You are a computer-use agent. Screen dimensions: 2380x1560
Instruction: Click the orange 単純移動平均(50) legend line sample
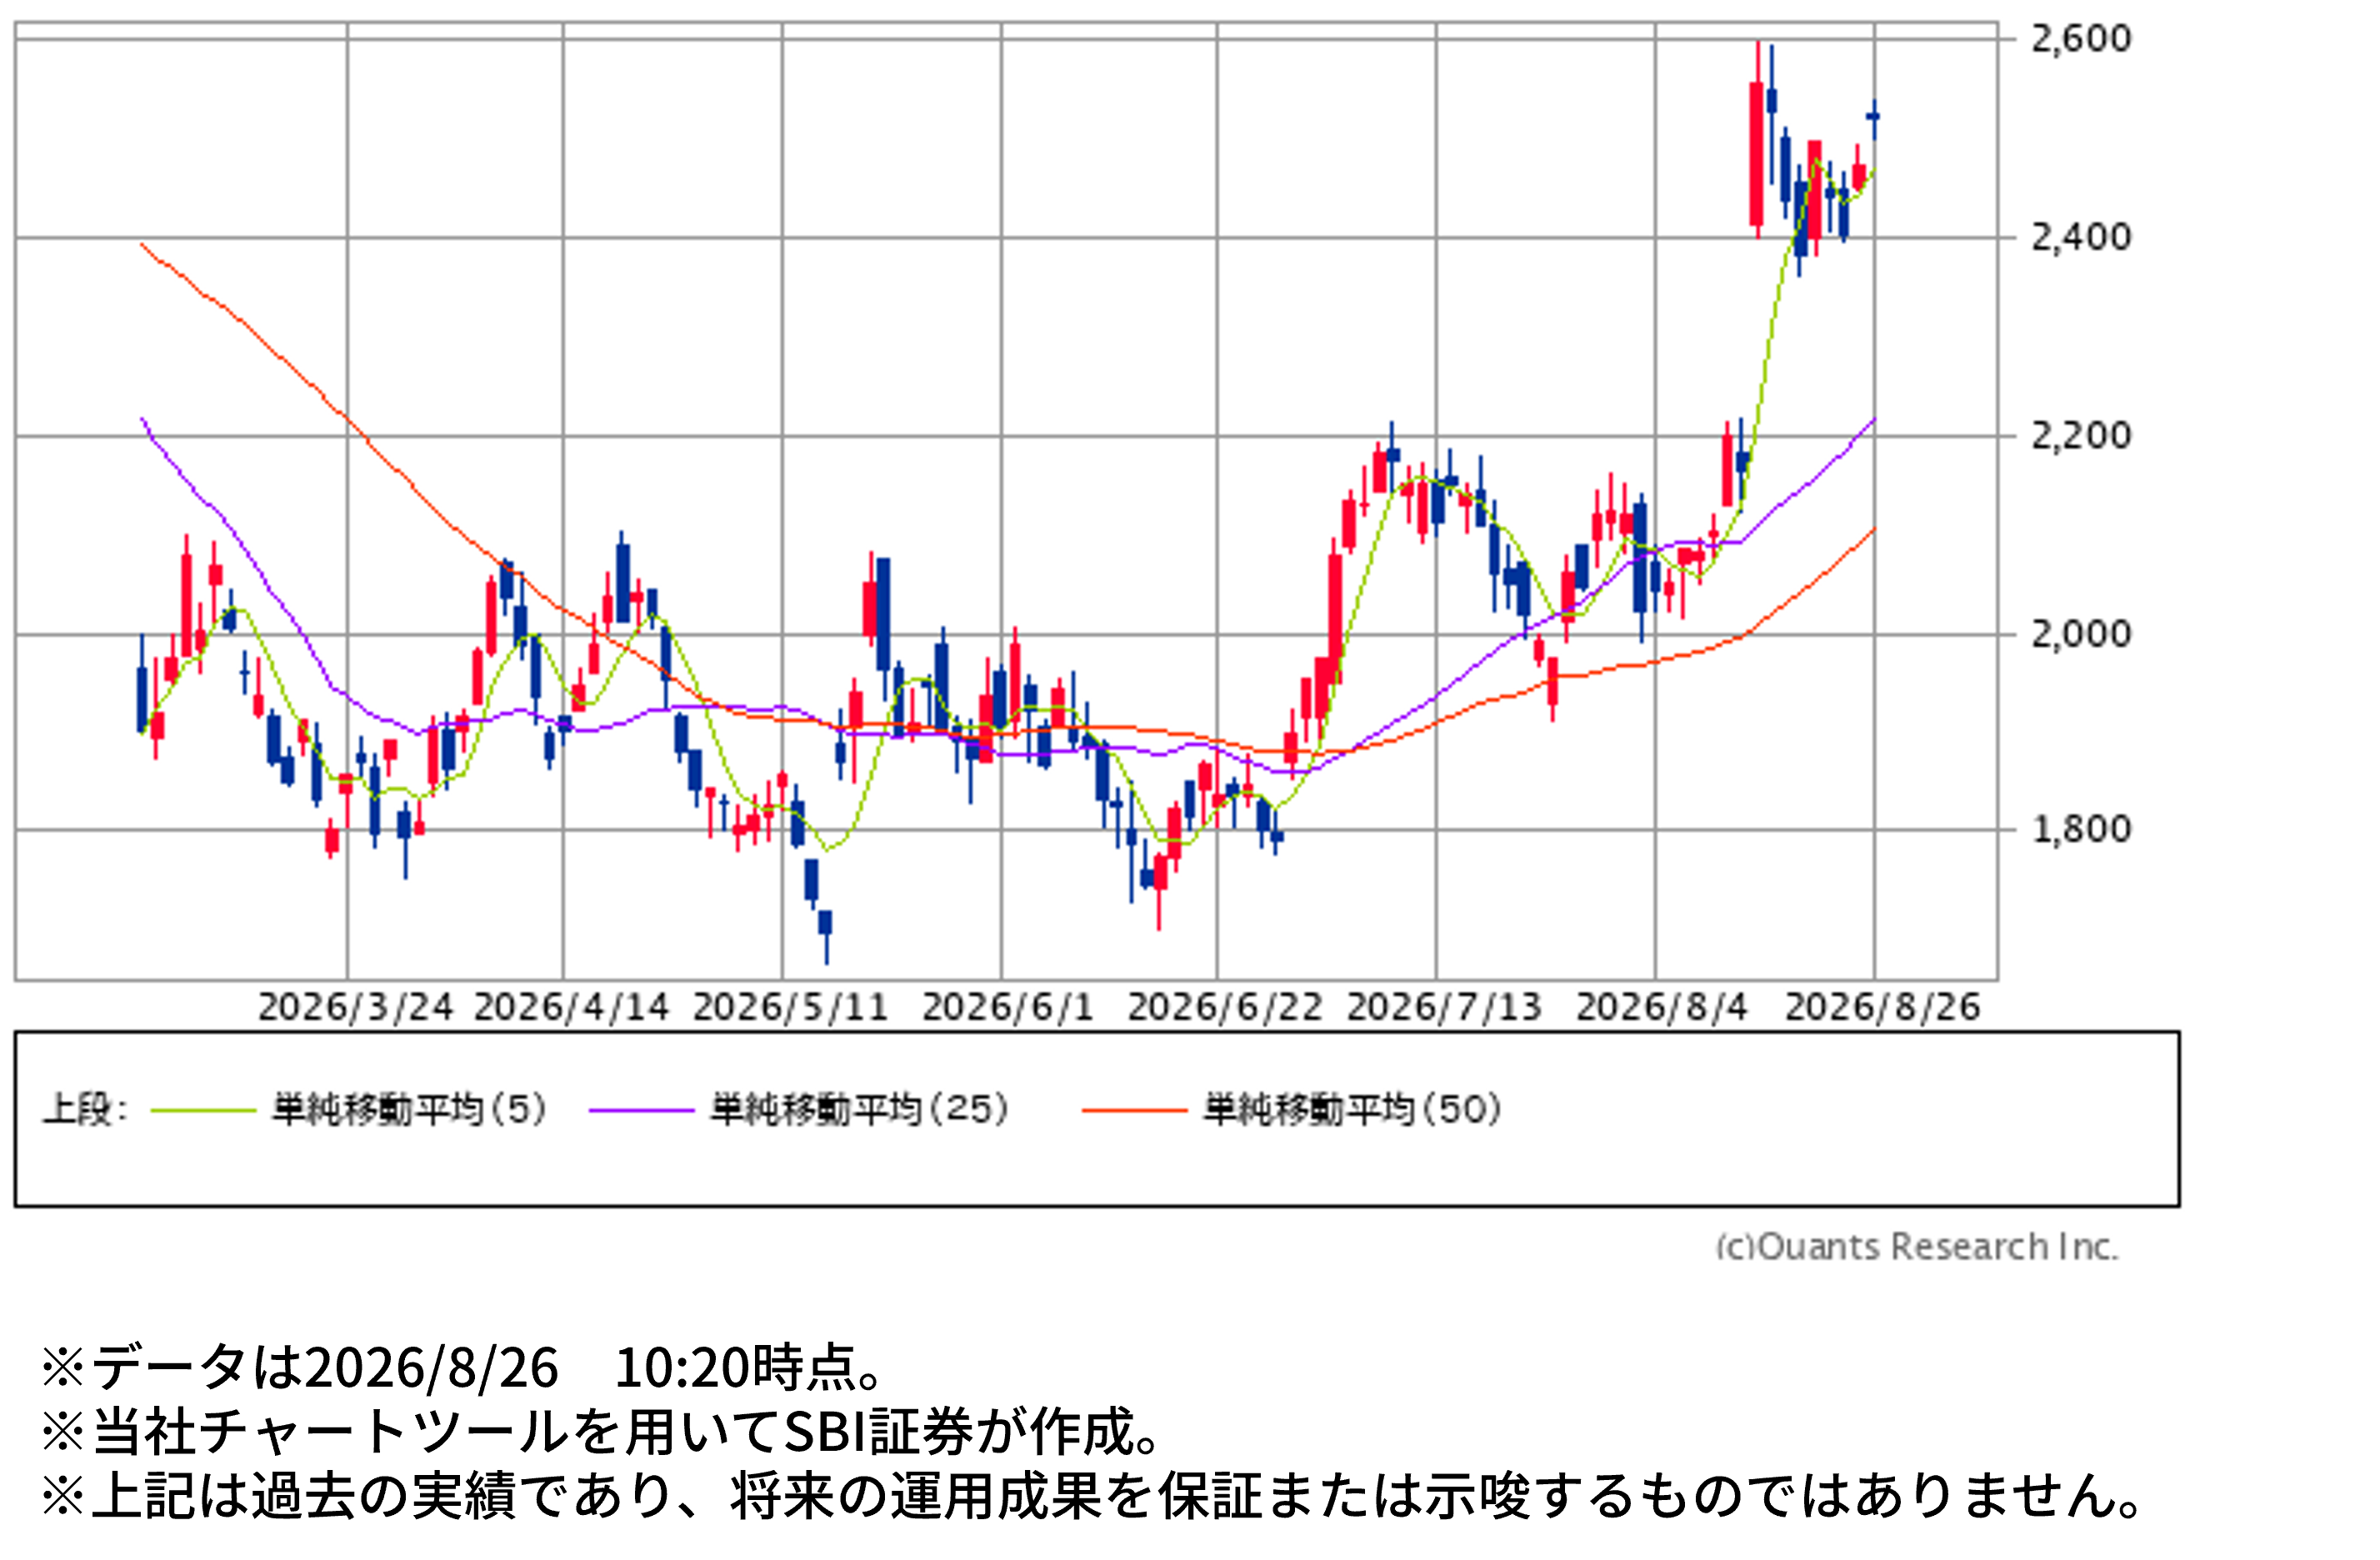pyautogui.click(x=1135, y=1110)
